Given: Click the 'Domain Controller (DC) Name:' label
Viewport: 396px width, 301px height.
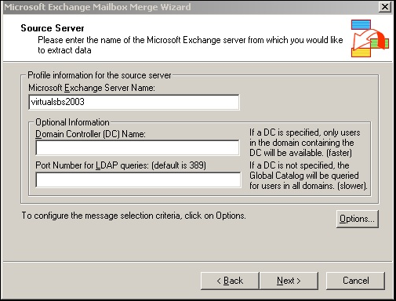Looking at the screenshot, I should click(x=90, y=134).
